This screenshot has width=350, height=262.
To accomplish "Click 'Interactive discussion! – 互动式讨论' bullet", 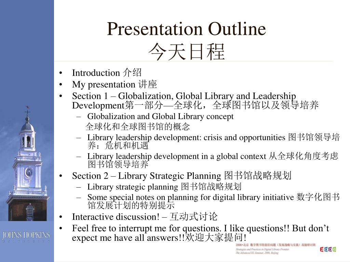I will click(x=145, y=217).
